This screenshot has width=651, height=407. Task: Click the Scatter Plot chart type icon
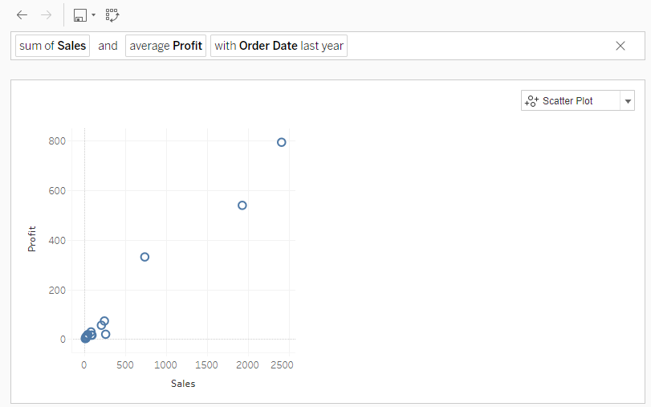(531, 101)
